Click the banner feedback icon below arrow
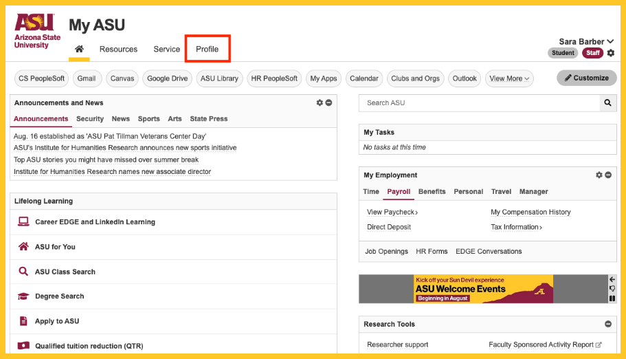Viewport: 626px width, 359px height. 612,289
